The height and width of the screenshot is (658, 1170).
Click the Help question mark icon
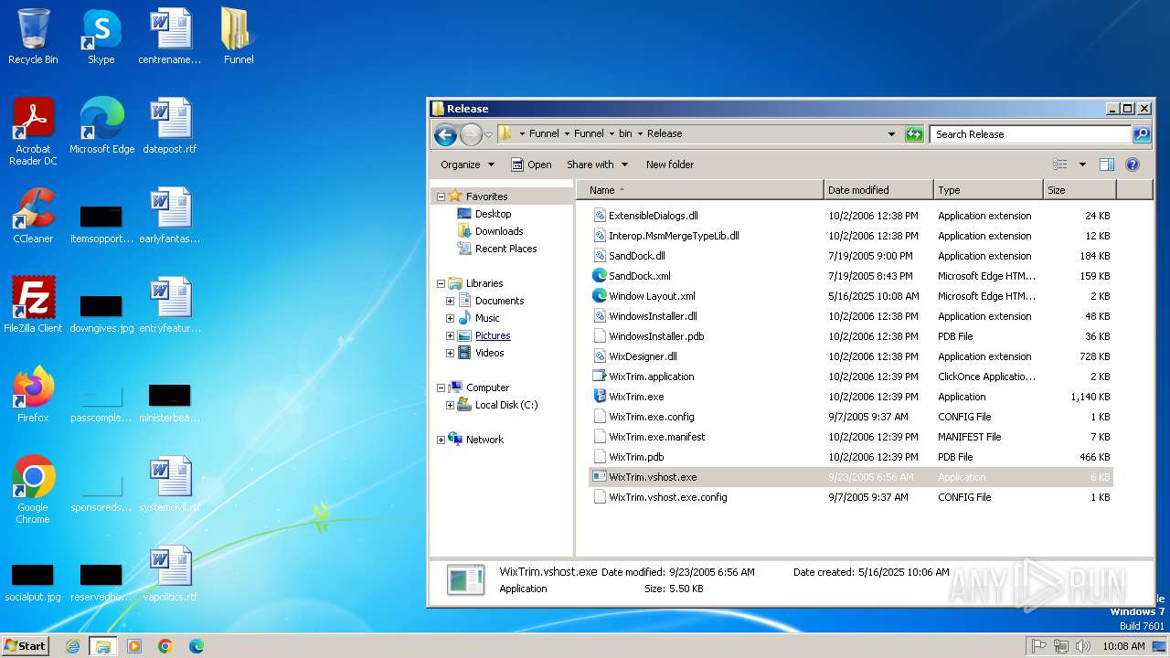click(x=1133, y=164)
